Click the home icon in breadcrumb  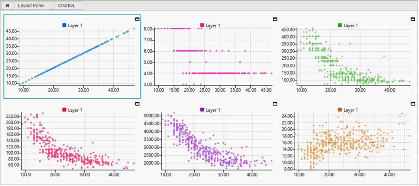coord(7,5)
